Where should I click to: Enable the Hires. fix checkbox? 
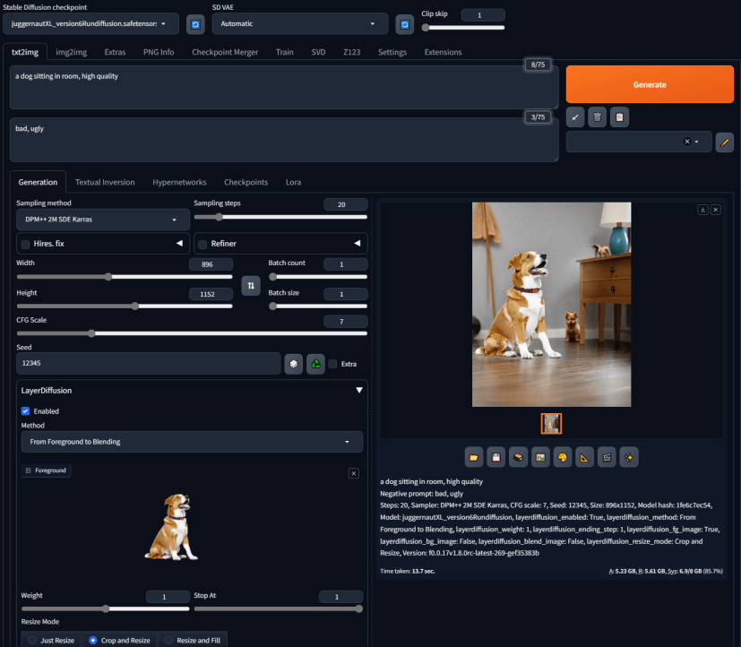[x=25, y=244]
